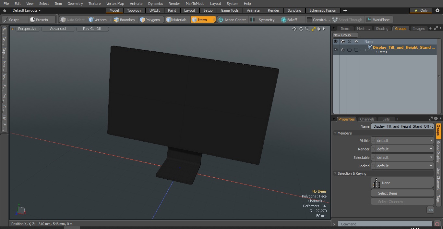
Task: Open the Channels tab
Action: click(367, 119)
